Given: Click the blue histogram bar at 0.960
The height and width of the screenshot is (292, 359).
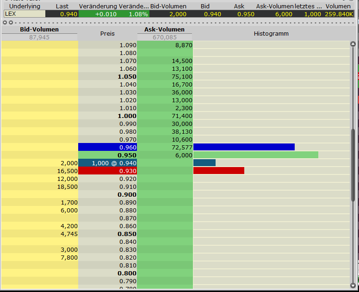Looking at the screenshot, I should (x=244, y=147).
